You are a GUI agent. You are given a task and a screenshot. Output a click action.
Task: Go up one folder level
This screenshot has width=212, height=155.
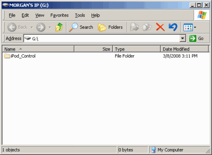(59, 27)
